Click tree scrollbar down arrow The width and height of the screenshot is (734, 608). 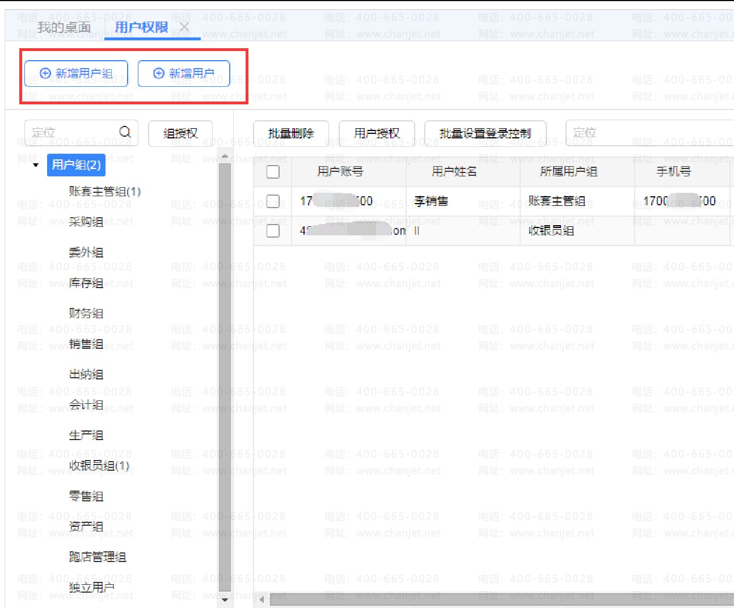[225, 599]
